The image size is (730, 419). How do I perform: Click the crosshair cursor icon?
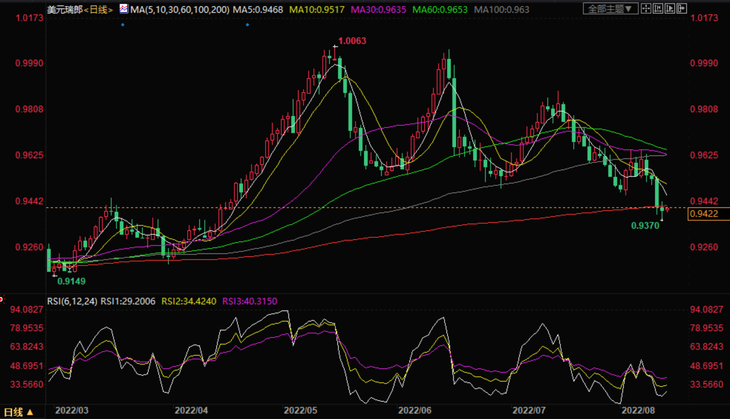pyautogui.click(x=646, y=9)
